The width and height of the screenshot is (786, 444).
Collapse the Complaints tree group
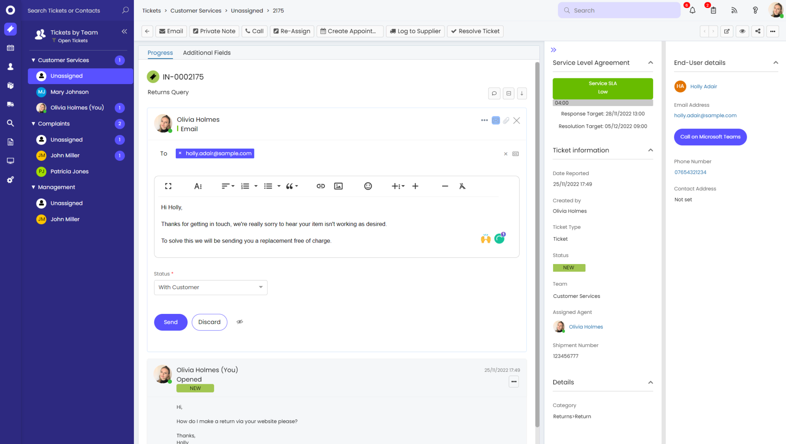point(33,124)
